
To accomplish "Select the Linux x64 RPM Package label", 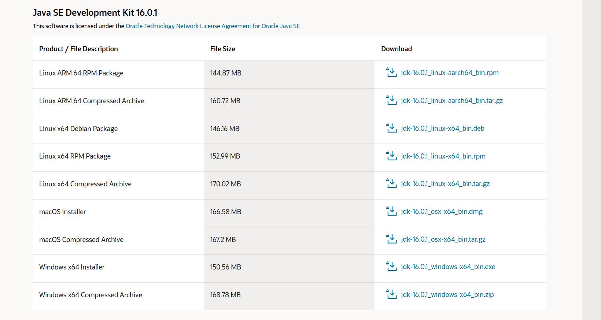I will (75, 156).
